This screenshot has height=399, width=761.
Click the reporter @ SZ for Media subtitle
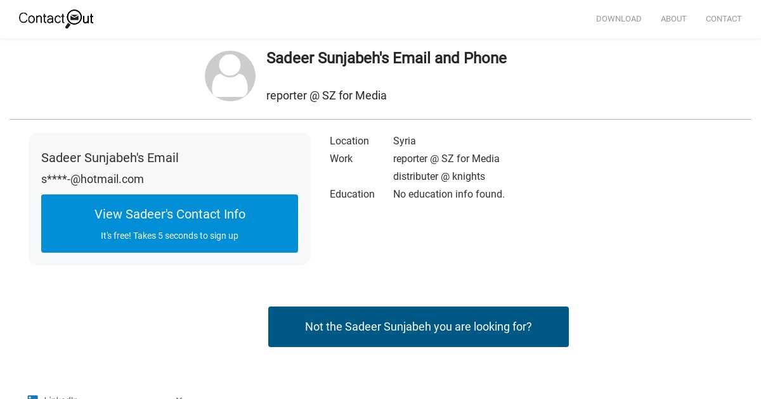[x=327, y=96]
